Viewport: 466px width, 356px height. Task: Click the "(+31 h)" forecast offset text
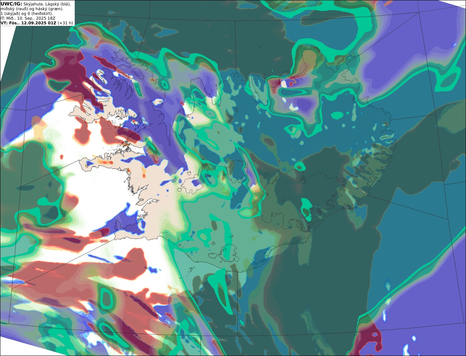pyautogui.click(x=66, y=23)
